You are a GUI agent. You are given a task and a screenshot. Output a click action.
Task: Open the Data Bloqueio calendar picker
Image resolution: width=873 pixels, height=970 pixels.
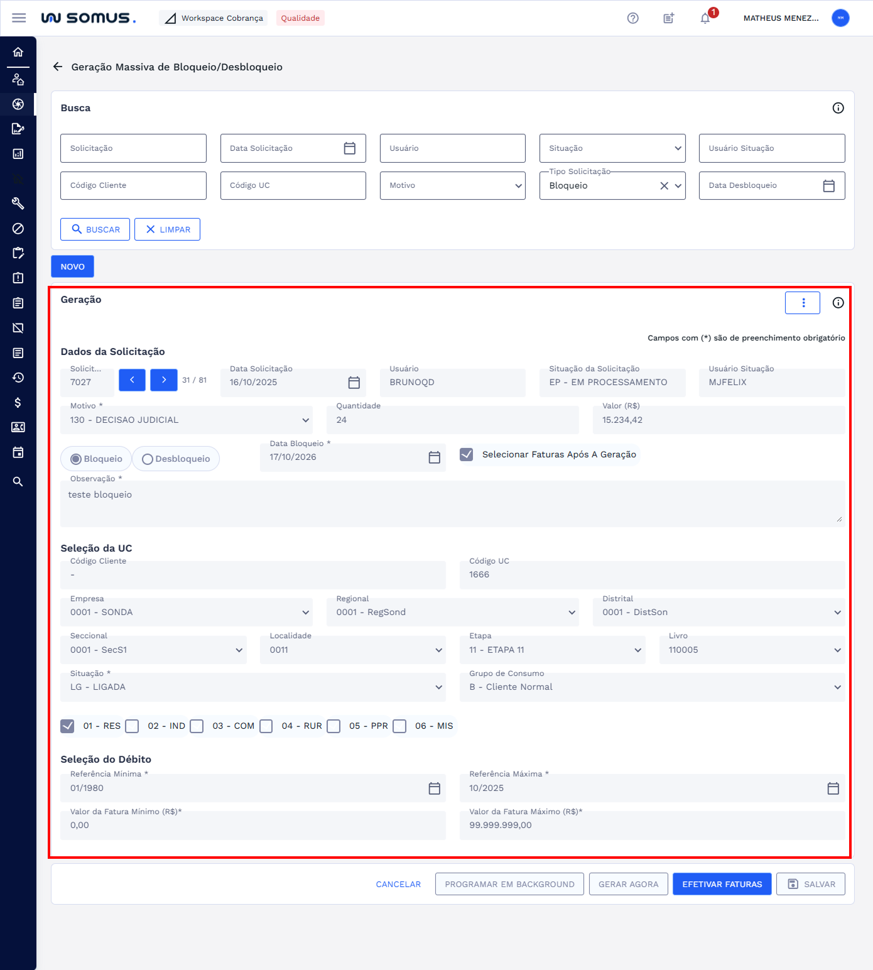click(x=434, y=457)
